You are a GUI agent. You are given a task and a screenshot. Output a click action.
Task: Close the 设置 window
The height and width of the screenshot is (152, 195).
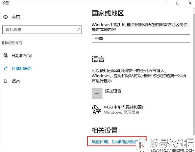click(190, 3)
